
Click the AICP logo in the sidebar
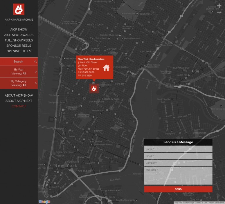pos(19,9)
